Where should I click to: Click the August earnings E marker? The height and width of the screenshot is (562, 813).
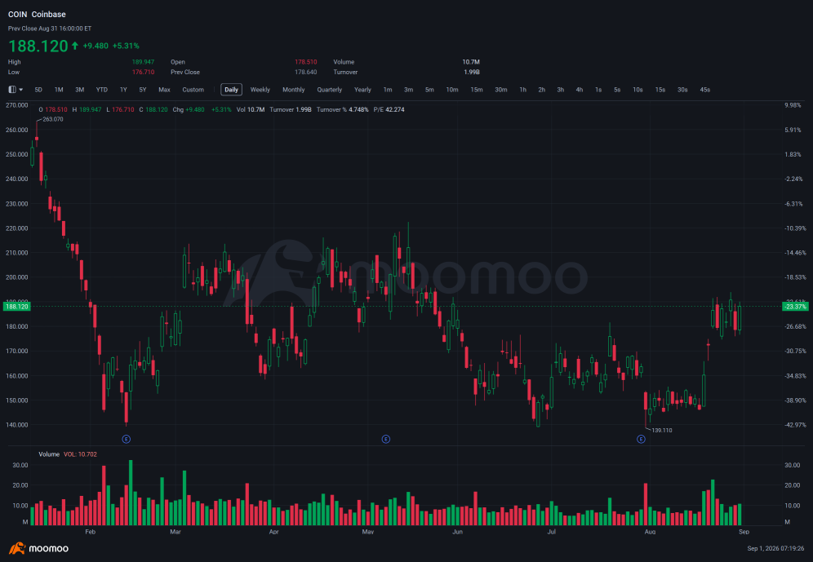pos(641,439)
